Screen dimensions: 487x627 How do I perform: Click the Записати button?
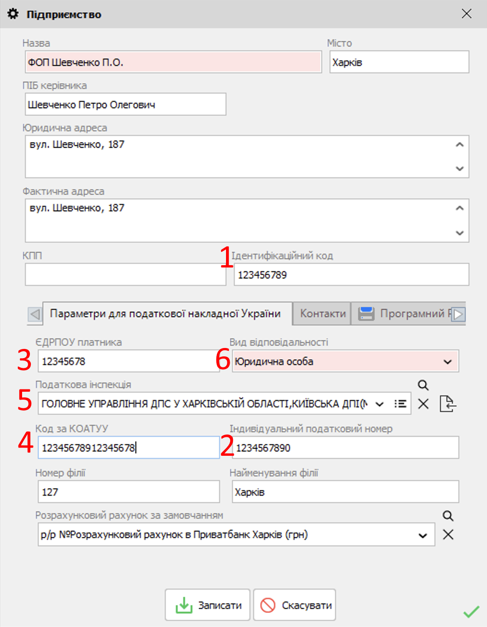coord(208,605)
